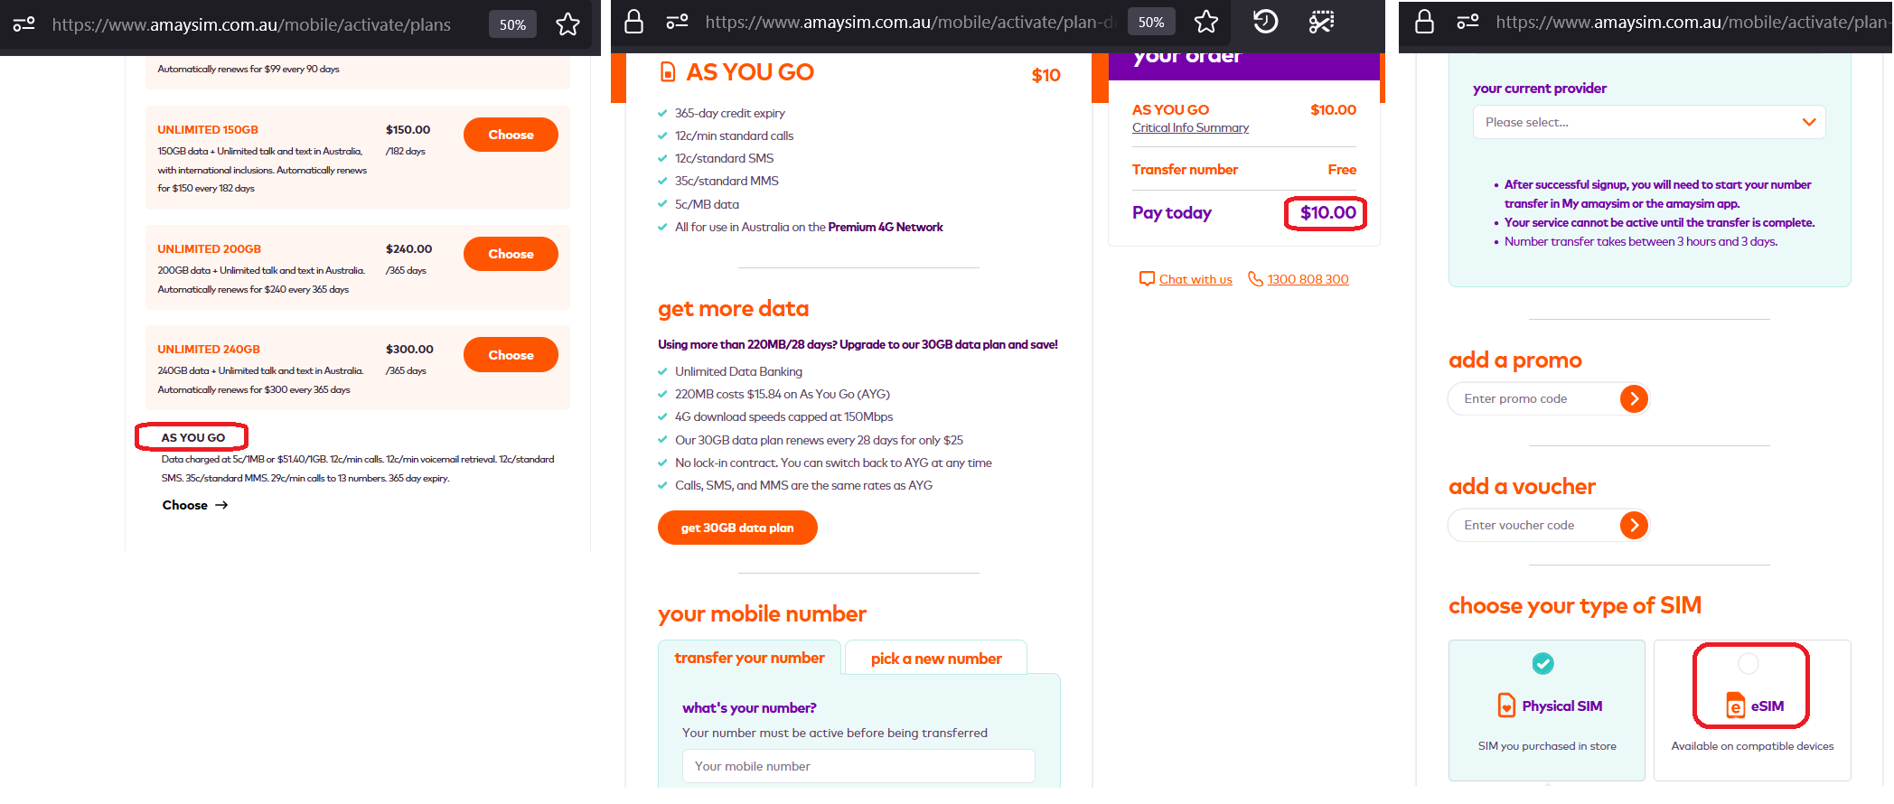Click the 'UNLIMITED 150GB' plan title
The width and height of the screenshot is (1894, 804).
[x=208, y=130]
